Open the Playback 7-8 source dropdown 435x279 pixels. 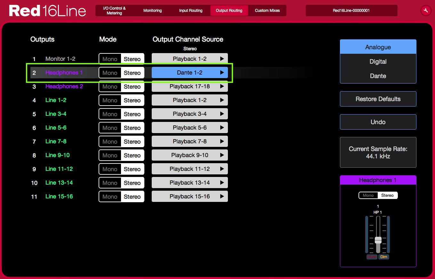[x=190, y=141]
